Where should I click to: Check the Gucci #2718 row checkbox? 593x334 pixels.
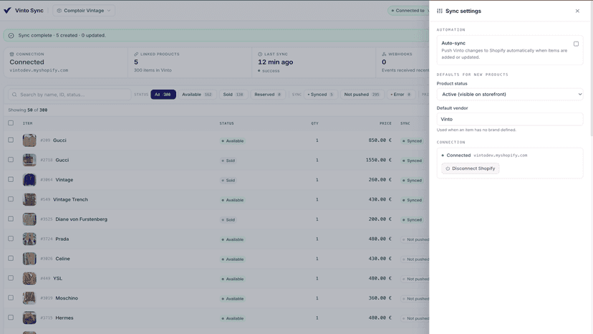pos(11,160)
